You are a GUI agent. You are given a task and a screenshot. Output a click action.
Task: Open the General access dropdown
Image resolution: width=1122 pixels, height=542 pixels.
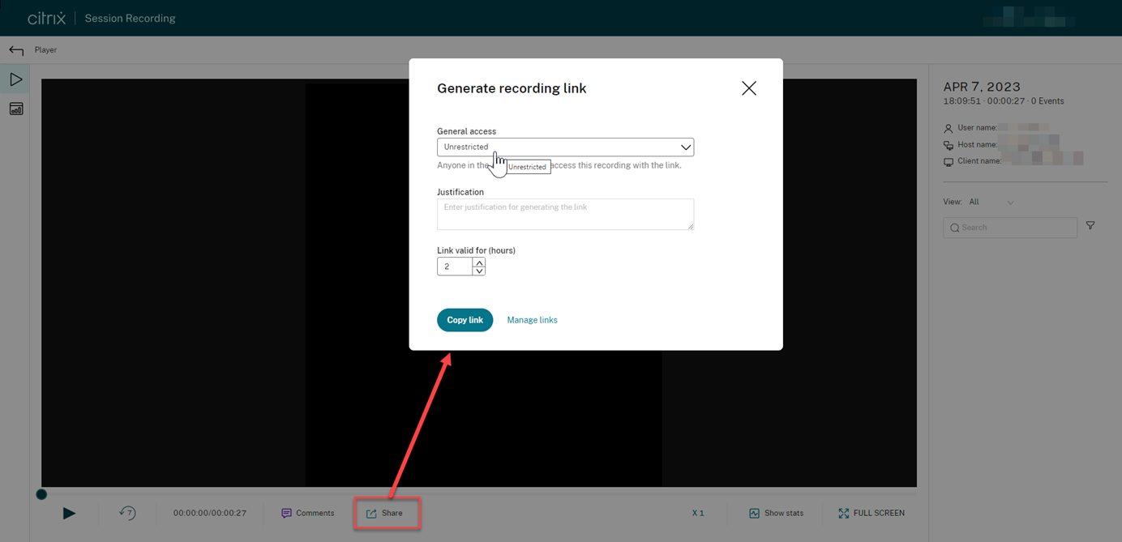[686, 147]
